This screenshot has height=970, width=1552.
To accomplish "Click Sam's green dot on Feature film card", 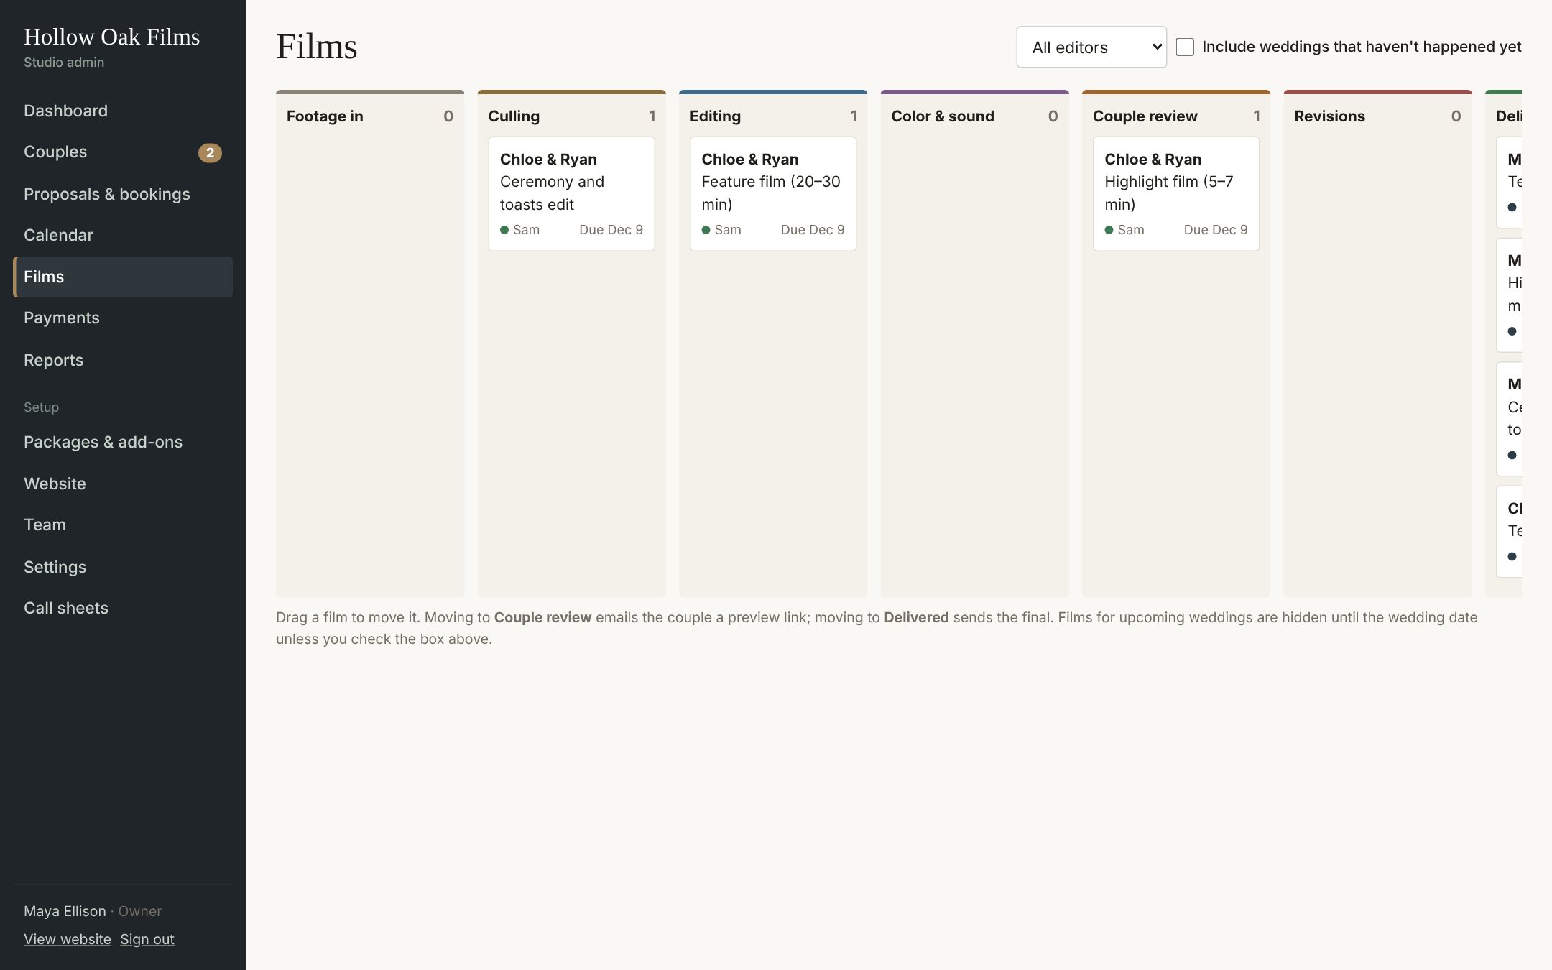I will point(706,230).
